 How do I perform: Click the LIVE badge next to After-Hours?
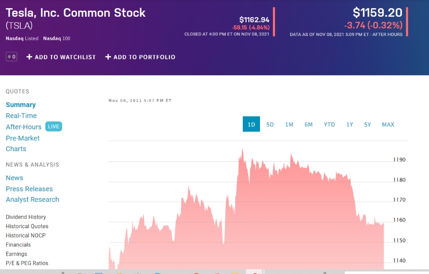click(53, 127)
